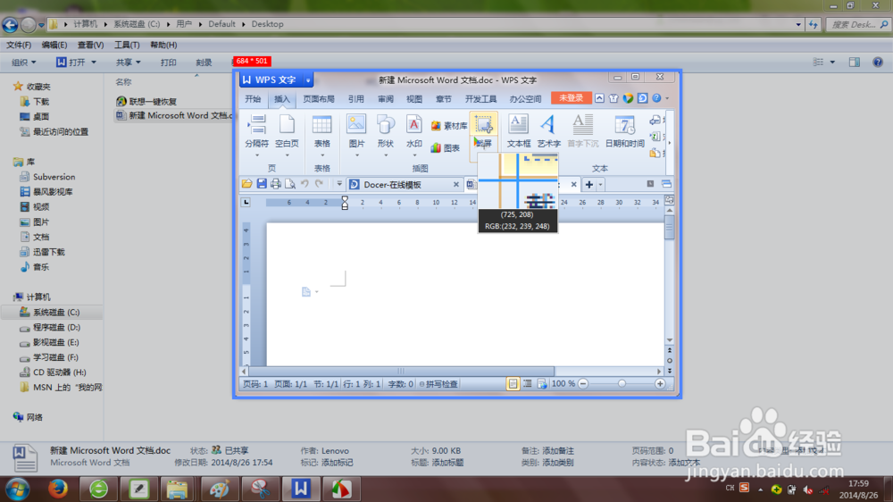Viewport: 893px width, 502px height.
Task: Switch to the 开始 ribbon tab
Action: pyautogui.click(x=253, y=98)
